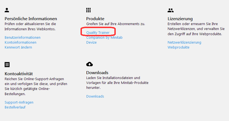The width and height of the screenshot is (229, 121).
Task: Click the Produkte heading
Action: pyautogui.click(x=95, y=19)
